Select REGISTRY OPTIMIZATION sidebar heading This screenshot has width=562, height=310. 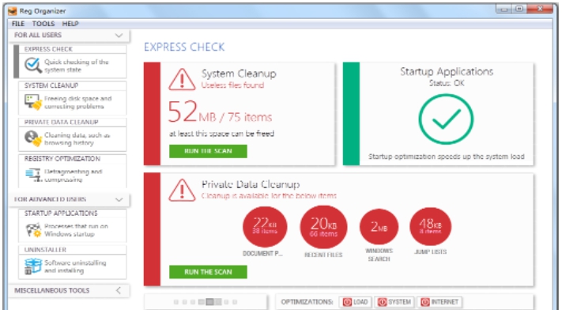(62, 159)
